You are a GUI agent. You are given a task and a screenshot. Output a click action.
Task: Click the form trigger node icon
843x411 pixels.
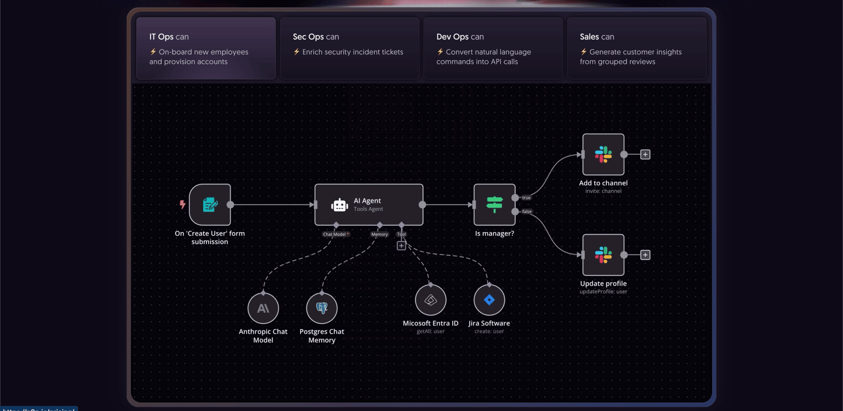click(x=210, y=205)
